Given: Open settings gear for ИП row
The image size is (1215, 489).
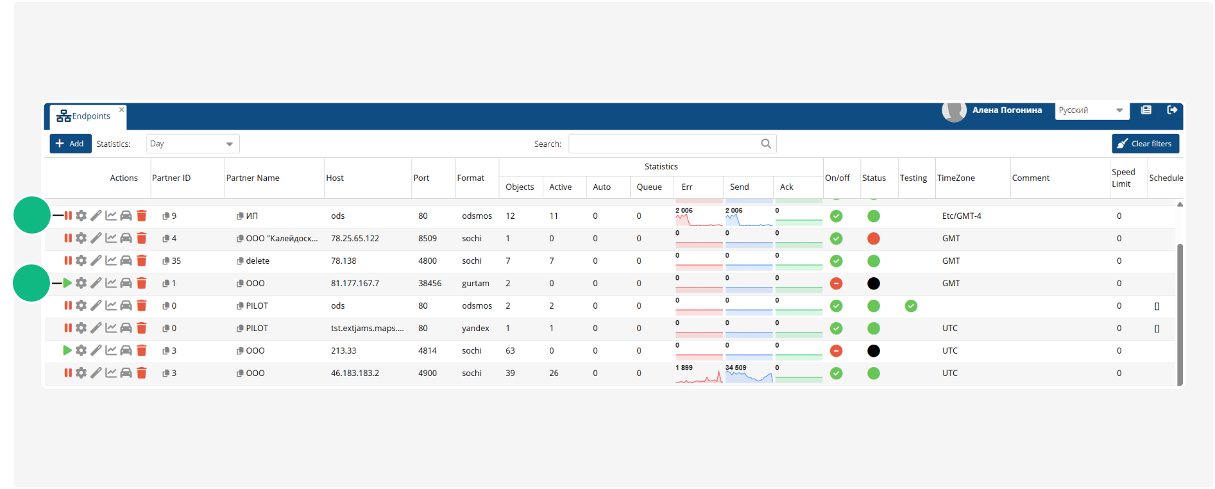Looking at the screenshot, I should [81, 216].
